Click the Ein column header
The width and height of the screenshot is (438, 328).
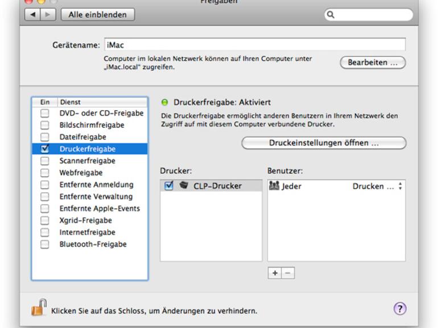[x=45, y=102]
